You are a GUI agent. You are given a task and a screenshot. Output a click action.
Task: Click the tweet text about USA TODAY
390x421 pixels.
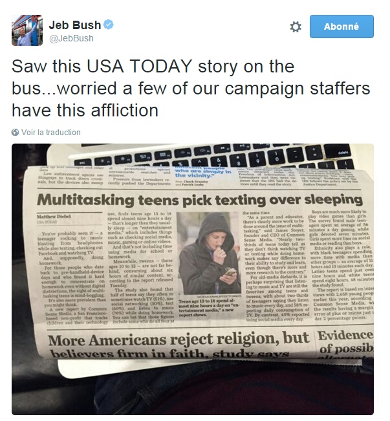click(x=191, y=89)
